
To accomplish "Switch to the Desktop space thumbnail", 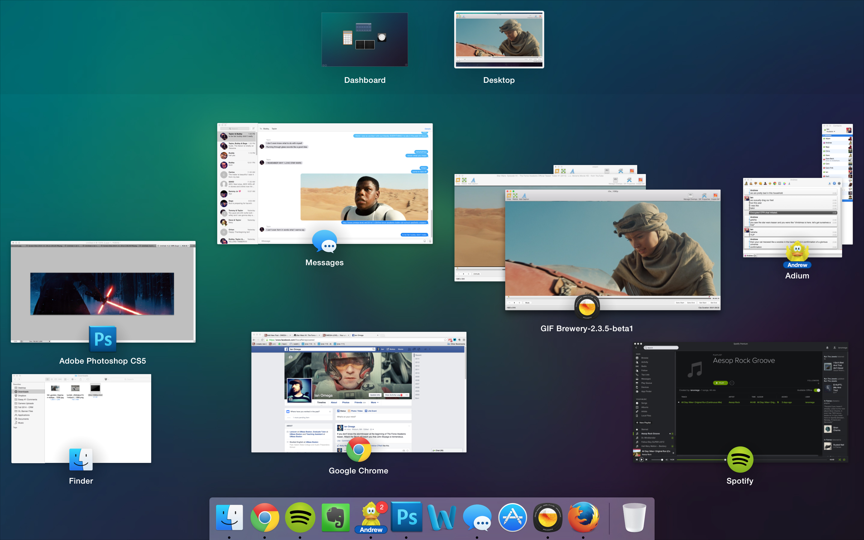I will tap(499, 40).
